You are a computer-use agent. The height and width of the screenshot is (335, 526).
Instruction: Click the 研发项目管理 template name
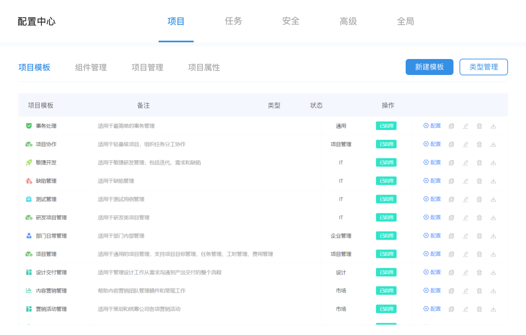[x=51, y=218]
